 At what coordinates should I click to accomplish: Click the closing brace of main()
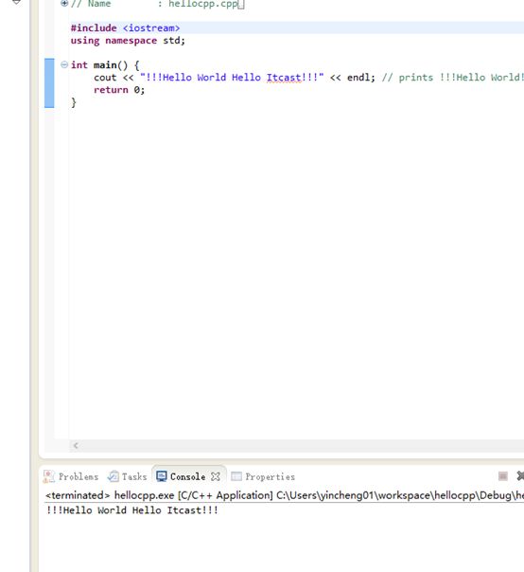(x=74, y=102)
